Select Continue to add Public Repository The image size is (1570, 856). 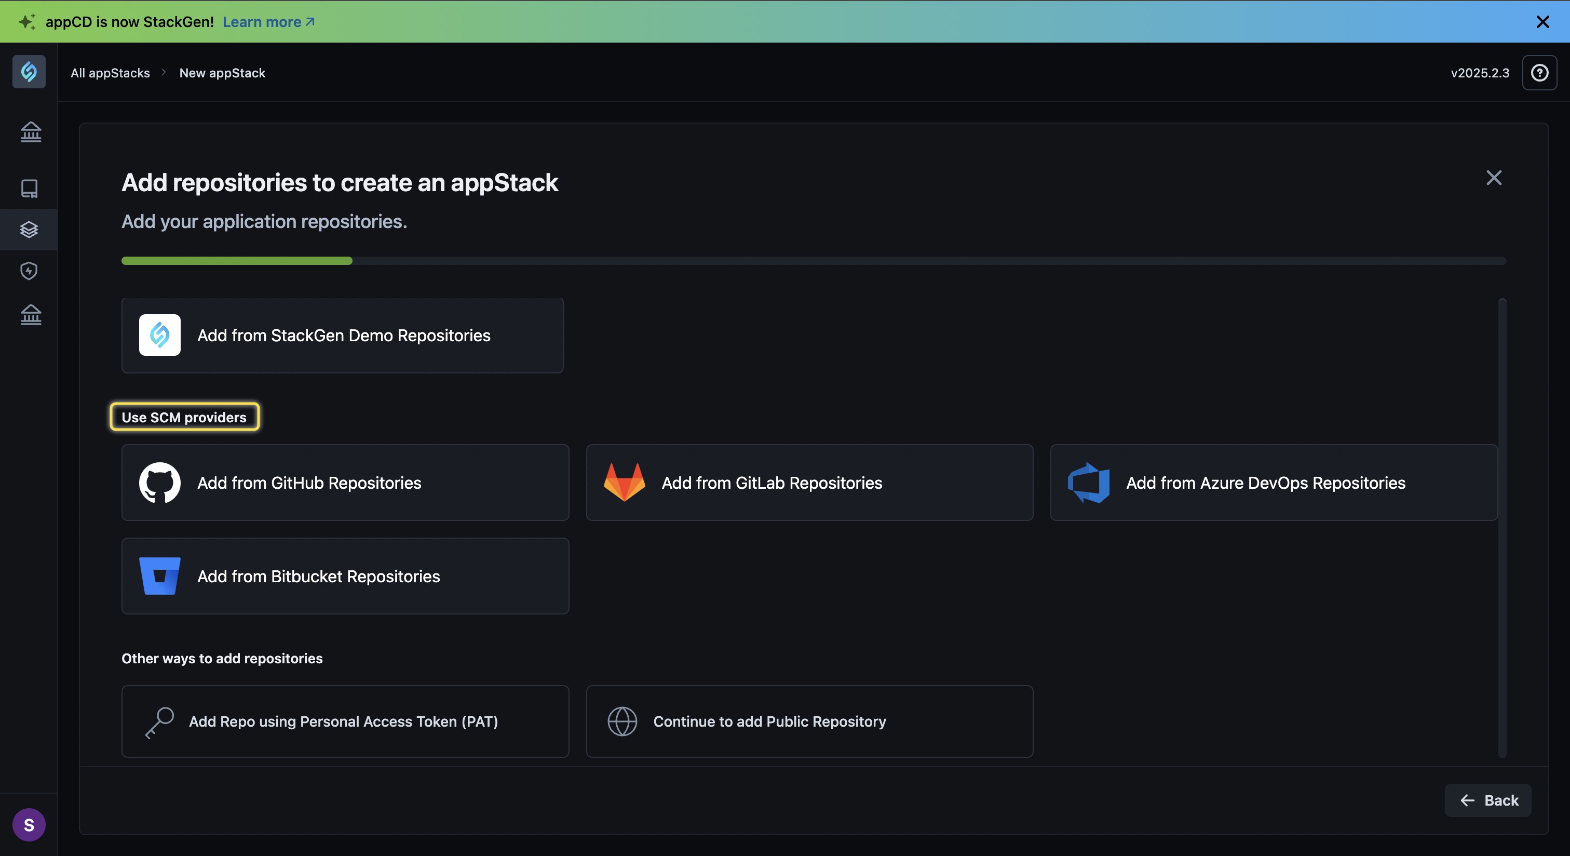point(809,721)
